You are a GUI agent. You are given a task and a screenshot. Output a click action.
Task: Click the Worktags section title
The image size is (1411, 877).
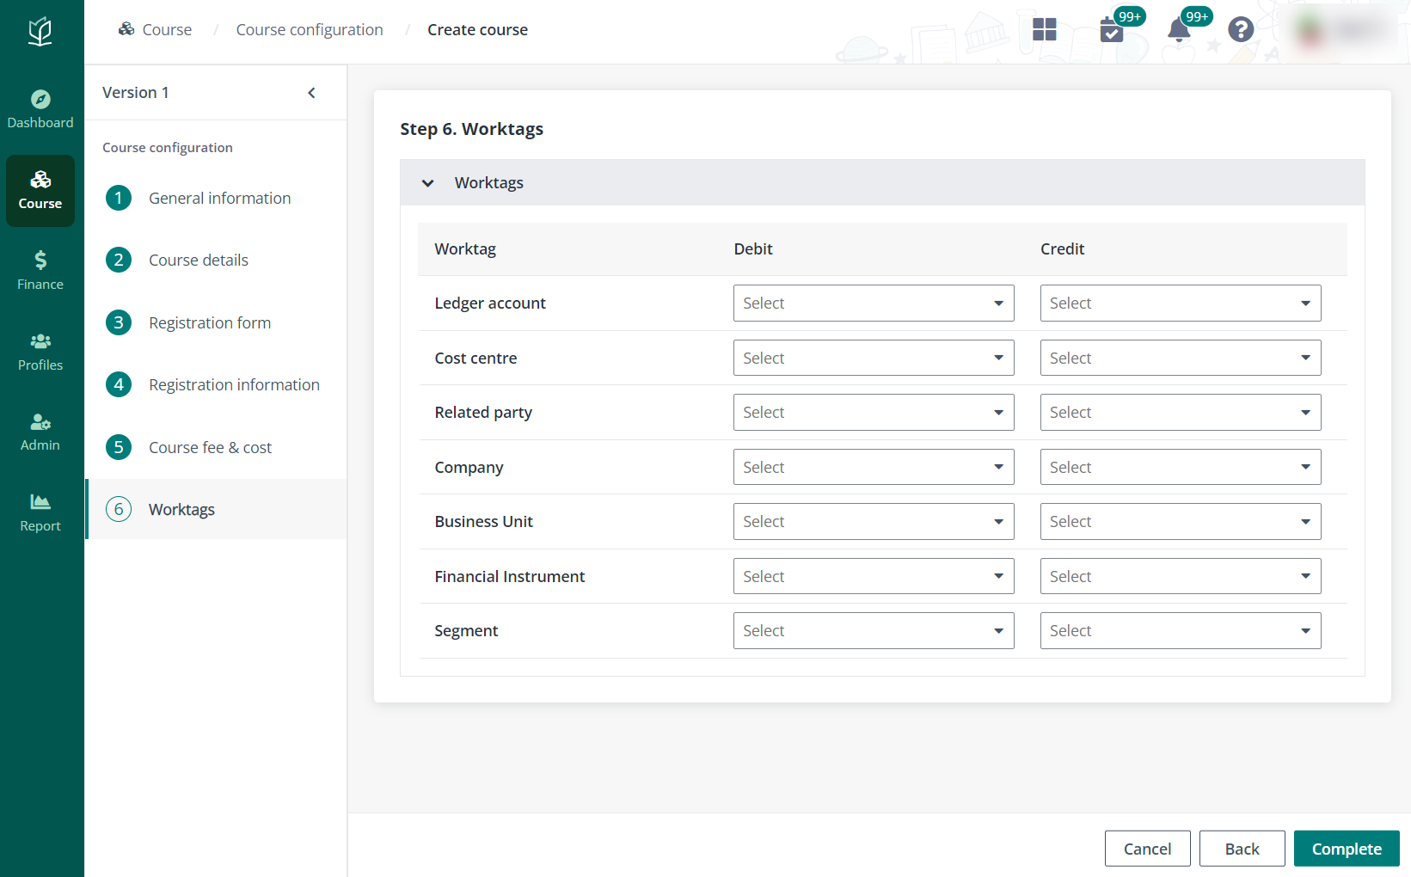488,183
